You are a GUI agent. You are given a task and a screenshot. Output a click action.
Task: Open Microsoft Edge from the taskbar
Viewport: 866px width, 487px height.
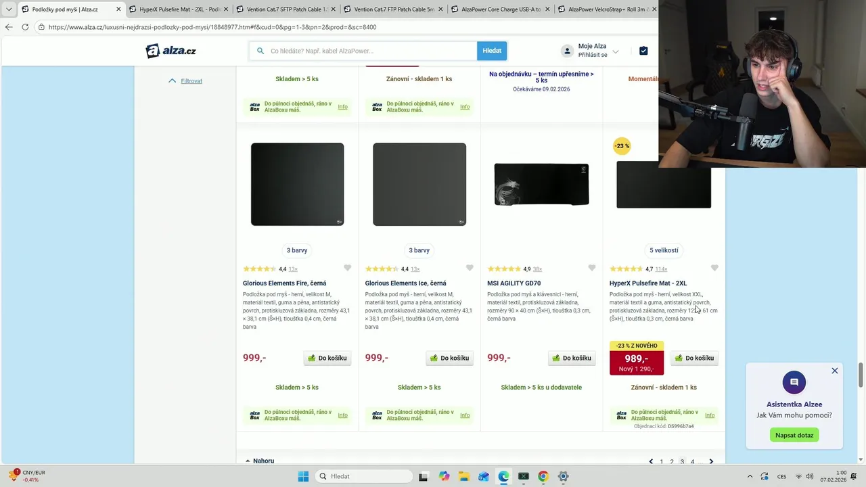tap(503, 476)
